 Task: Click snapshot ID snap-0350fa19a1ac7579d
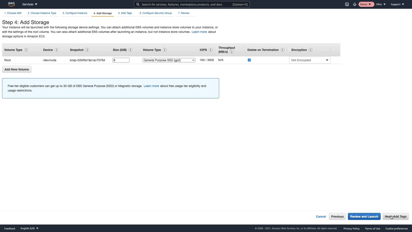click(x=87, y=60)
